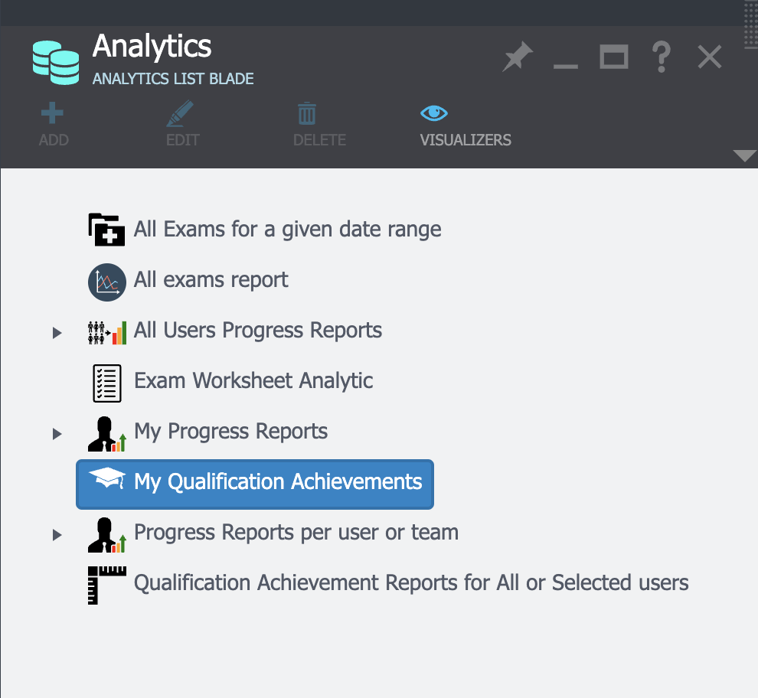Select My Qualification Achievements
The width and height of the screenshot is (758, 698).
(x=277, y=482)
